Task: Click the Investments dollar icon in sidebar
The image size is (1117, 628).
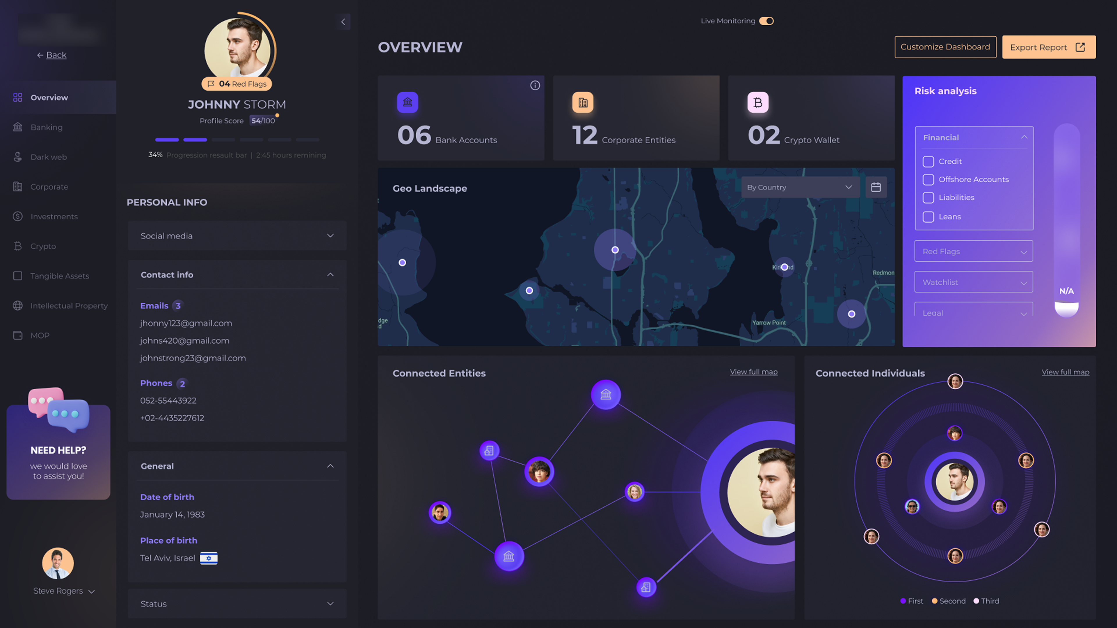Action: click(17, 216)
